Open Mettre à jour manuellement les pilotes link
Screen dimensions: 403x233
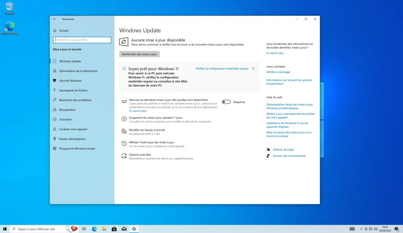coord(290,115)
